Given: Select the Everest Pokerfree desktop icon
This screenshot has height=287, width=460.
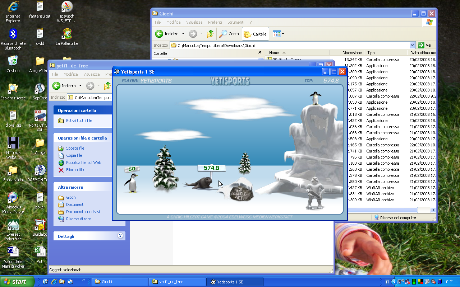Looking at the screenshot, I should click(13, 230).
